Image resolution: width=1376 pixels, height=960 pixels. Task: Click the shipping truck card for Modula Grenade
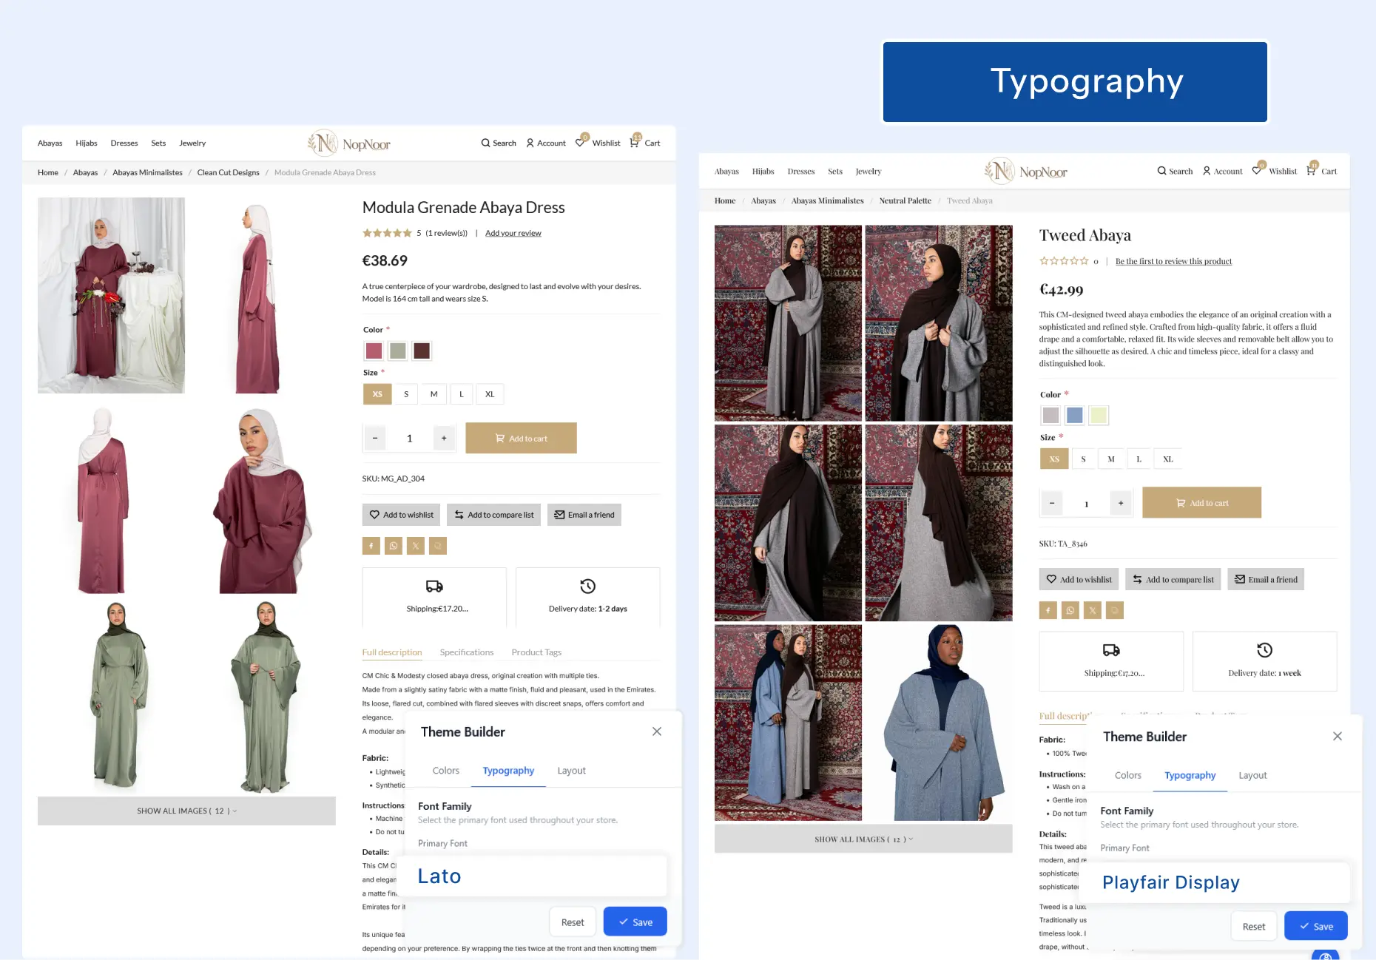click(434, 597)
